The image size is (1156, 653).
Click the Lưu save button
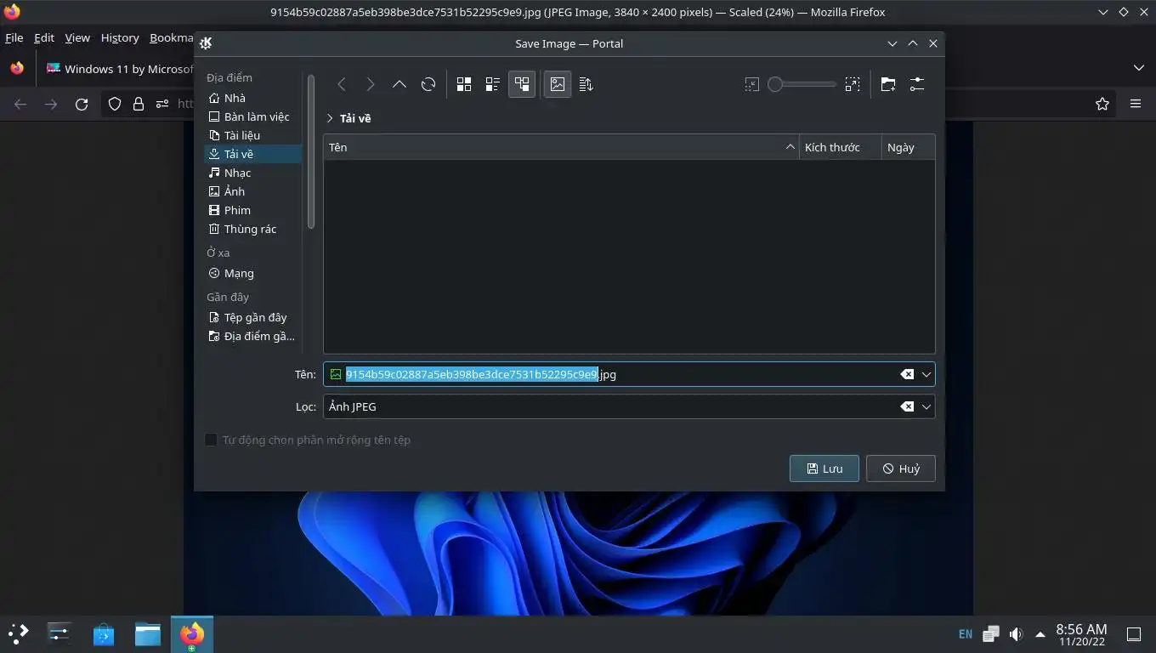[824, 468]
